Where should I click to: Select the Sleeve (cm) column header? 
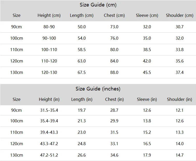click(147, 15)
